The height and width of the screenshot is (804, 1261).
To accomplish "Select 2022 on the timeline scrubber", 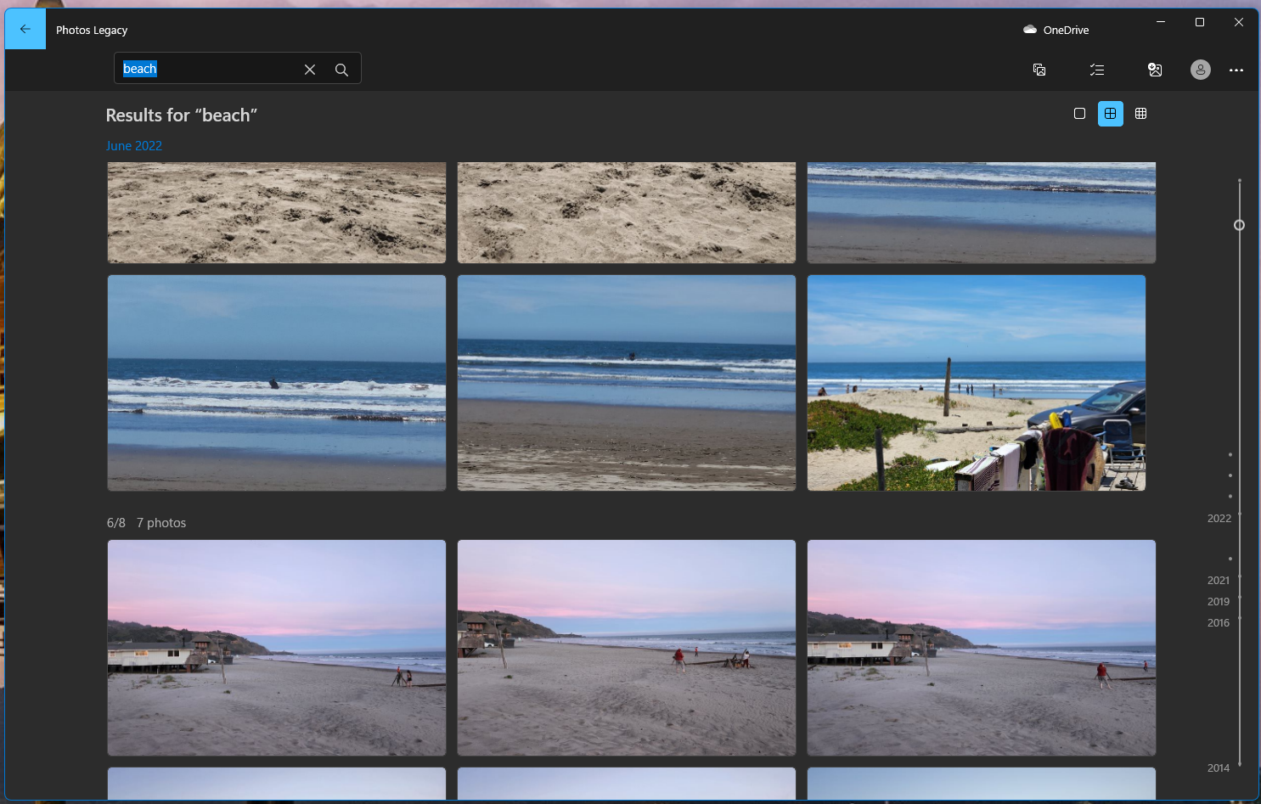I will coord(1219,519).
